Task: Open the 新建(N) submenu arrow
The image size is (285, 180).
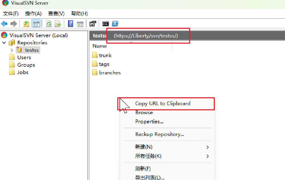Action: point(207,147)
